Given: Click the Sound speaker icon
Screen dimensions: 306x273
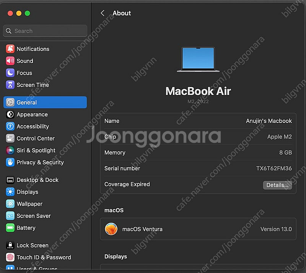Looking at the screenshot, I should pyautogui.click(x=10, y=61).
